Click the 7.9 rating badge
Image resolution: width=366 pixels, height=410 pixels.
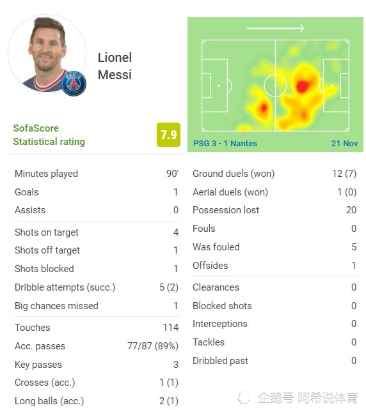168,135
